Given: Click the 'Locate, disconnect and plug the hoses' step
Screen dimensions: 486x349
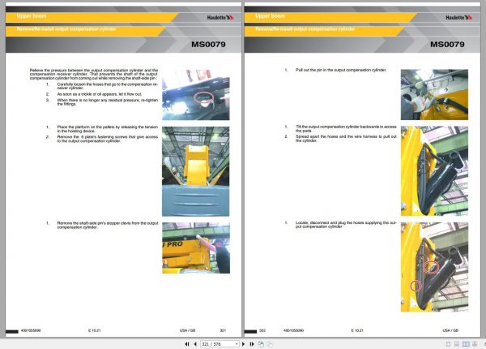Looking at the screenshot, I should (346, 225).
